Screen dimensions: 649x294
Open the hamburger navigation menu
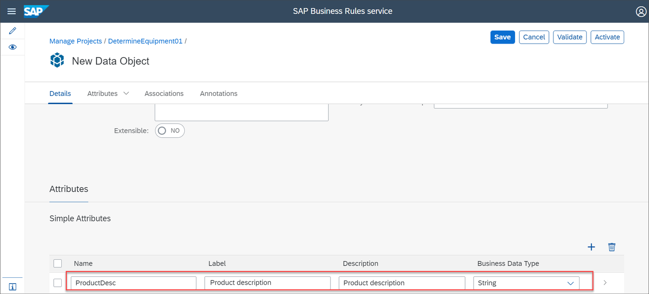coord(12,11)
